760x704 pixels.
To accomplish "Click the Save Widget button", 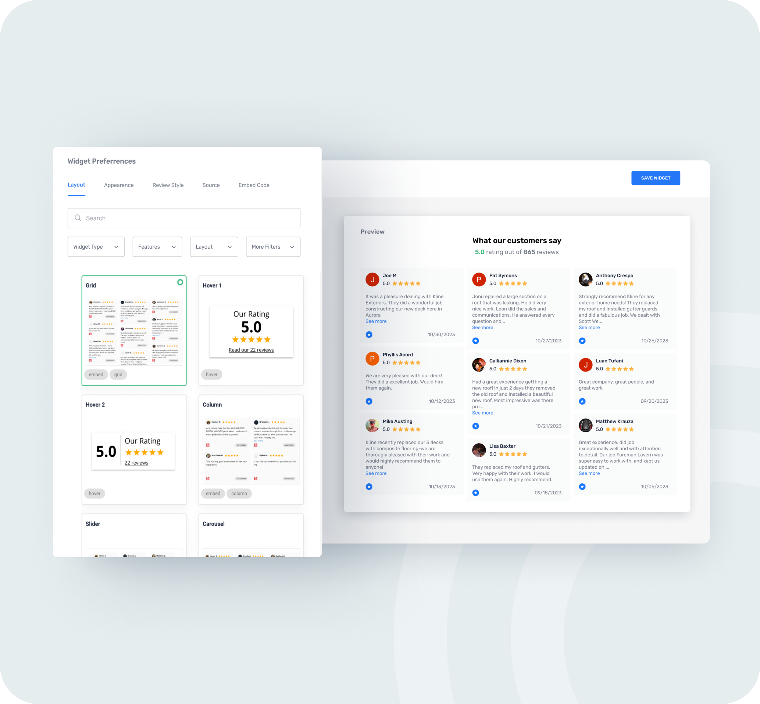I will pyautogui.click(x=656, y=178).
